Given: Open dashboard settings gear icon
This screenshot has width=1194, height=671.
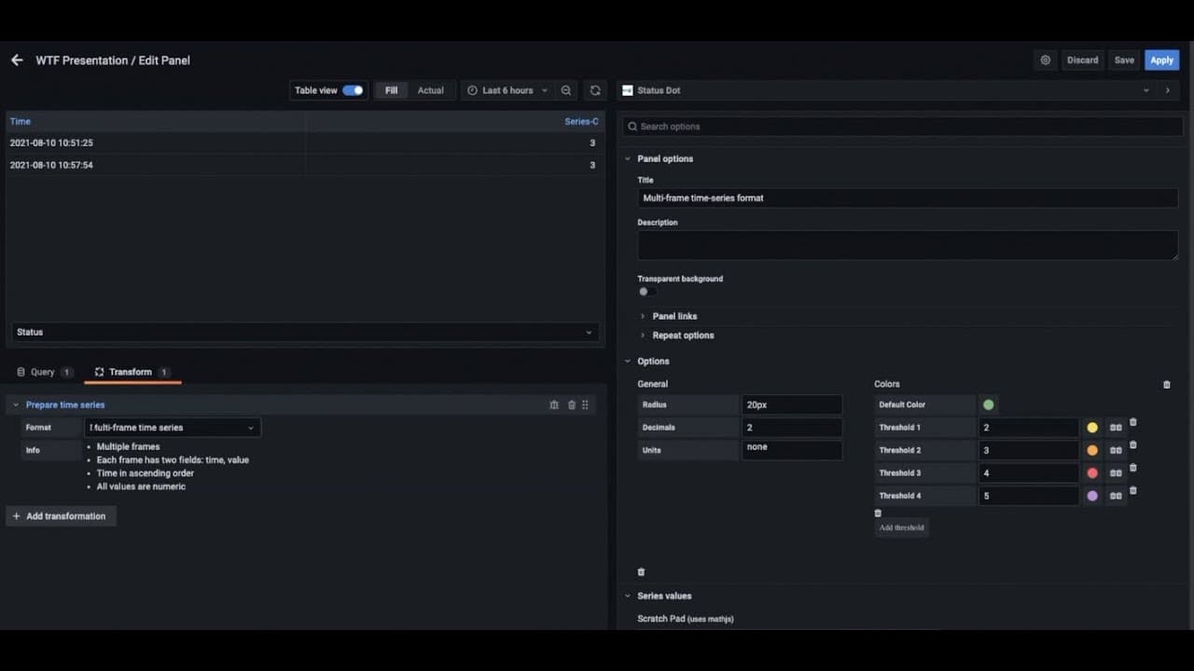Looking at the screenshot, I should (1045, 60).
